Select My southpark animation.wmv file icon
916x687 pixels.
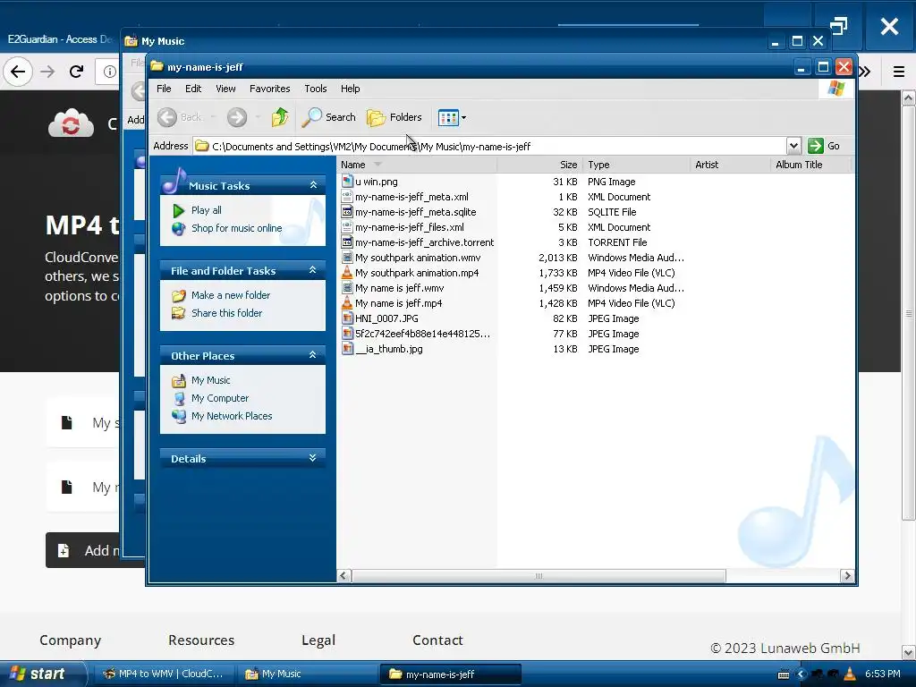(347, 258)
